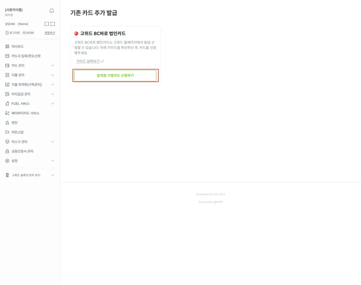
Task: Click the logout icon
Action: coord(7,33)
